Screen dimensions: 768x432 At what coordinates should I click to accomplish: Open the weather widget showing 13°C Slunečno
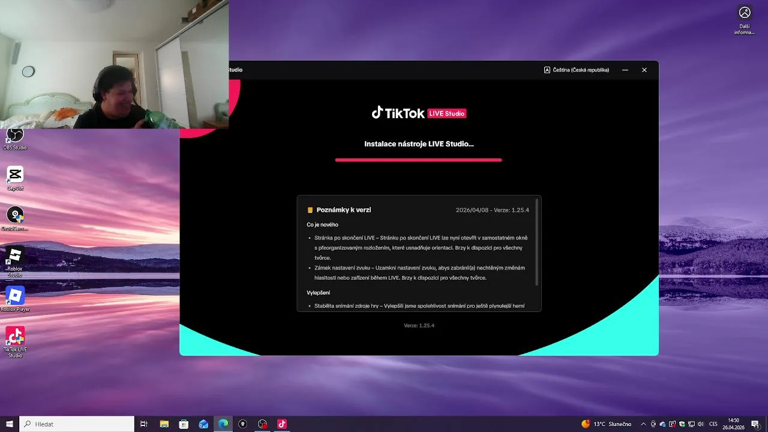click(x=606, y=424)
